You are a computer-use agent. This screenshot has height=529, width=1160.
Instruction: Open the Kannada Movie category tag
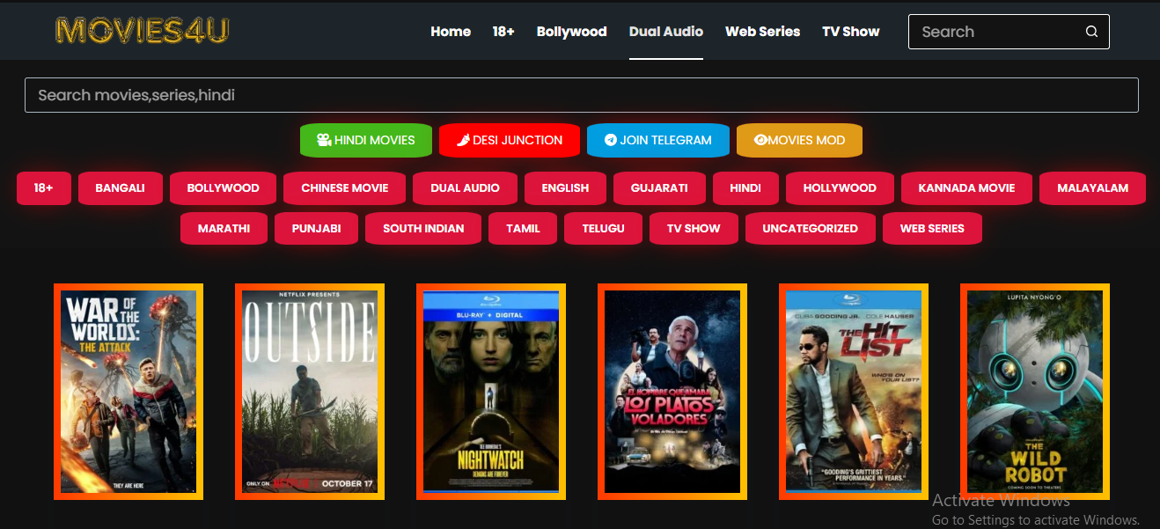click(x=966, y=187)
